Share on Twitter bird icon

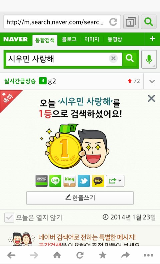click(84, 181)
